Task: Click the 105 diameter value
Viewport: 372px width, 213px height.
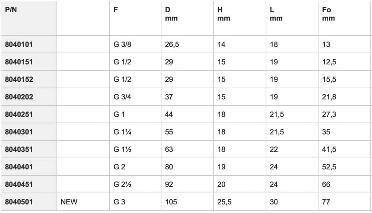Action: (x=171, y=202)
